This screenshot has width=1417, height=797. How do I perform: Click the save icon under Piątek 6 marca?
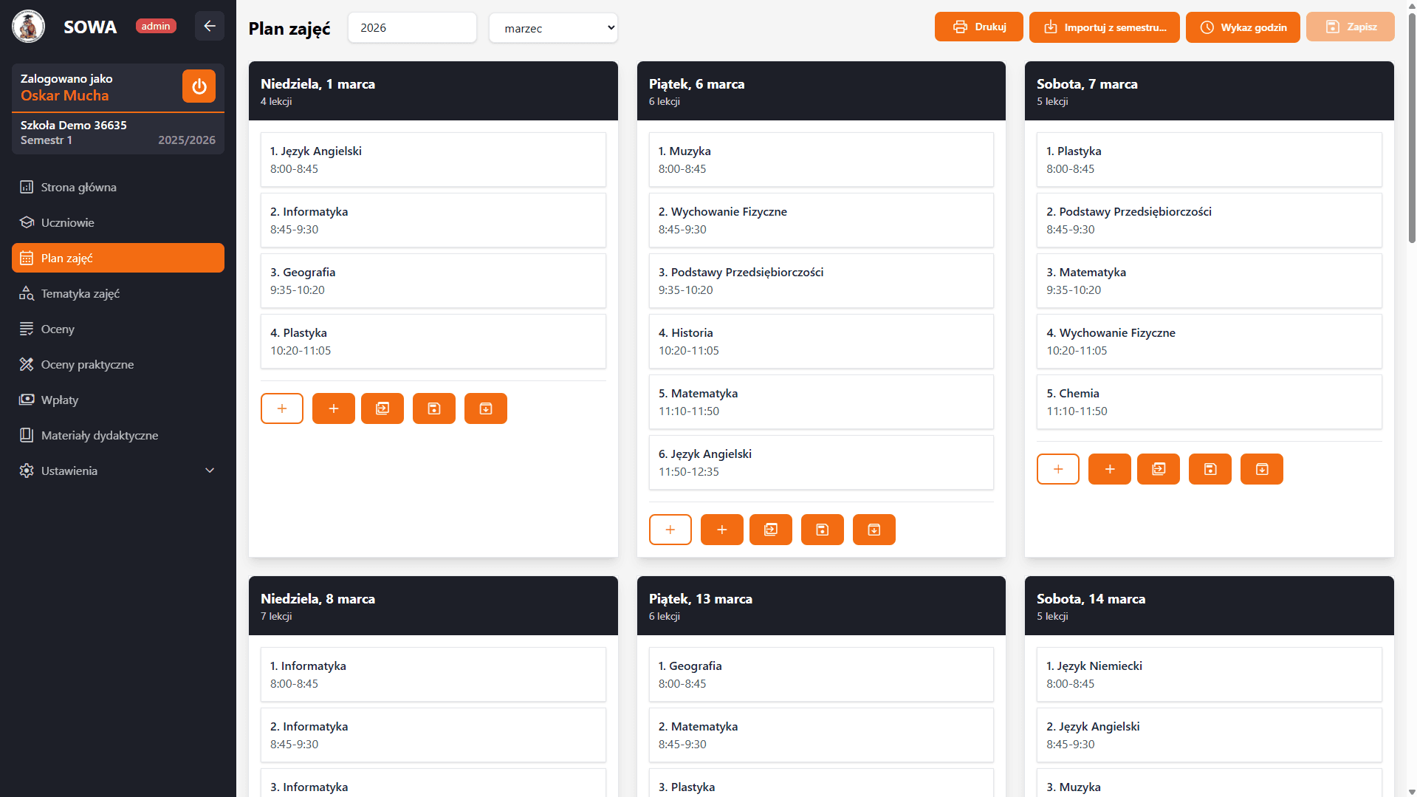[x=822, y=529]
